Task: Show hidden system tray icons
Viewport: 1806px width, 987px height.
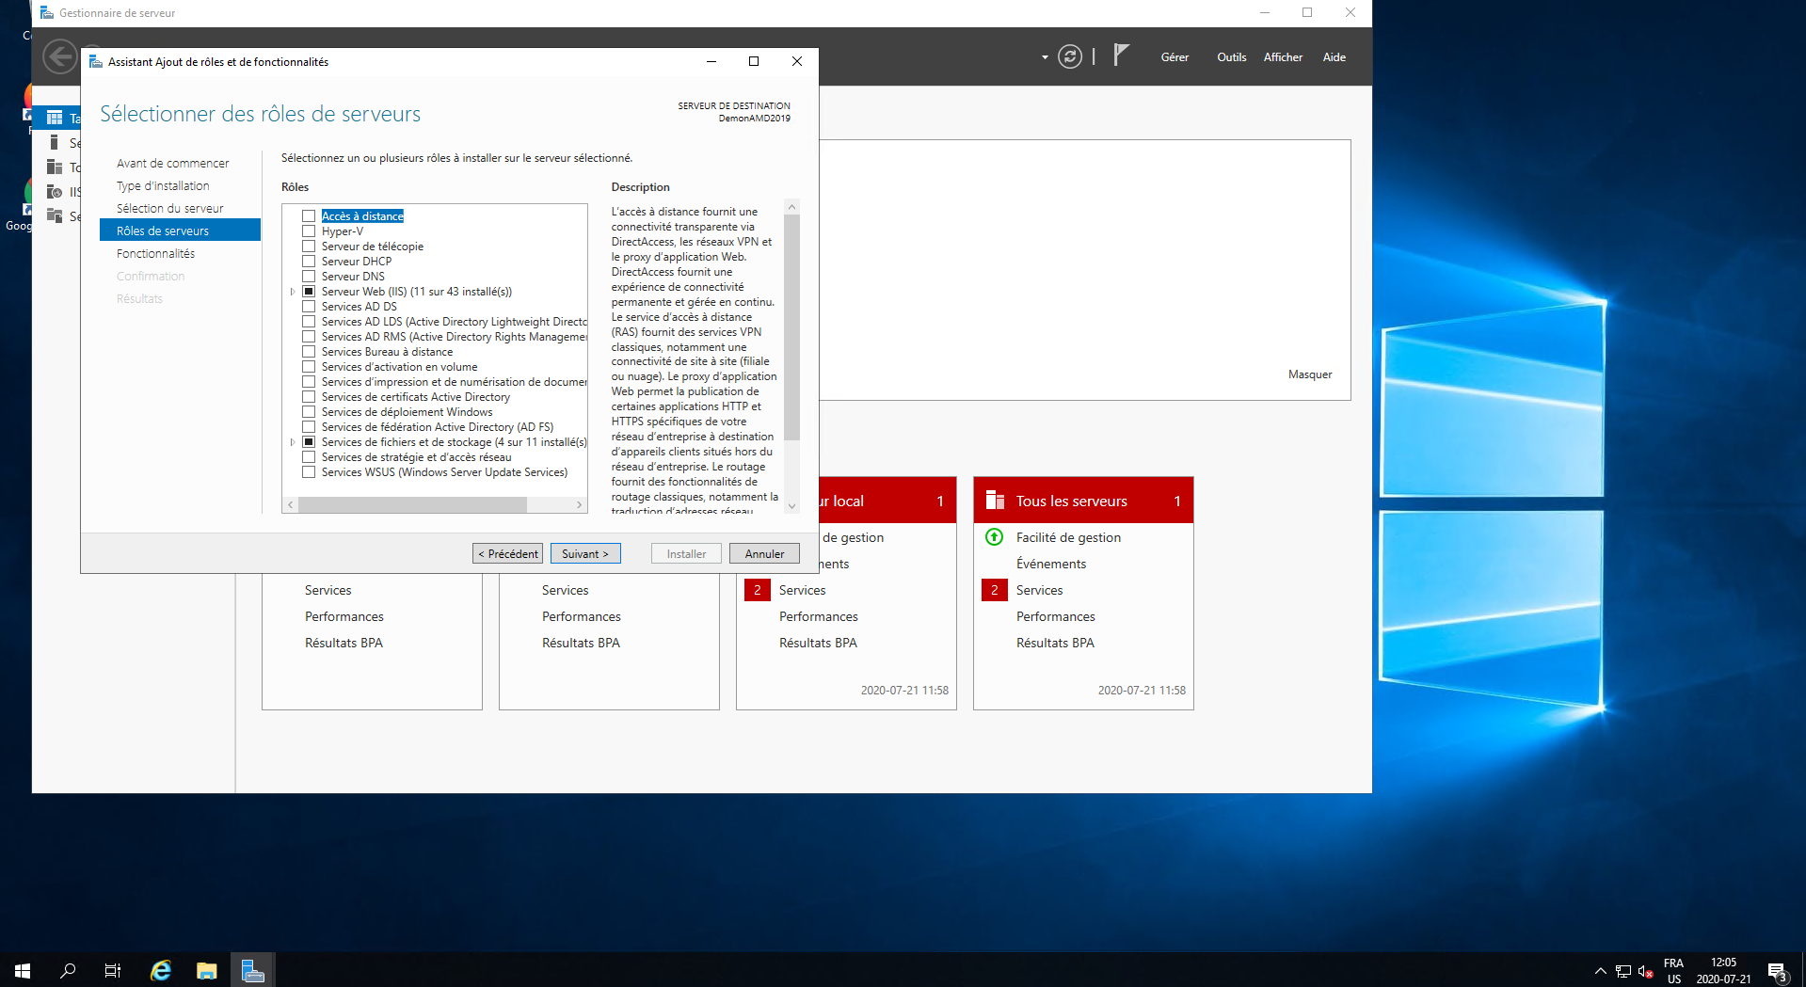Action: coord(1600,971)
